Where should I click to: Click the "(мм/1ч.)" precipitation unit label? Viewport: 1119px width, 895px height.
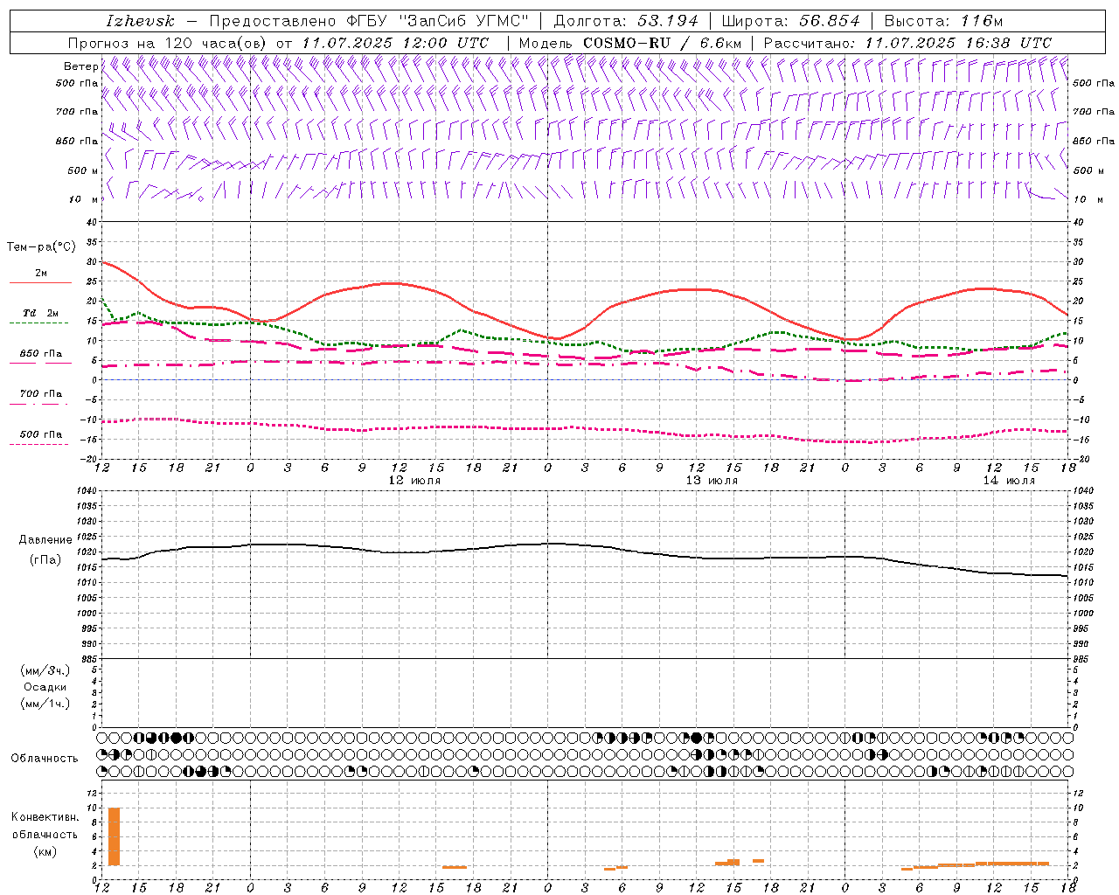(x=45, y=704)
